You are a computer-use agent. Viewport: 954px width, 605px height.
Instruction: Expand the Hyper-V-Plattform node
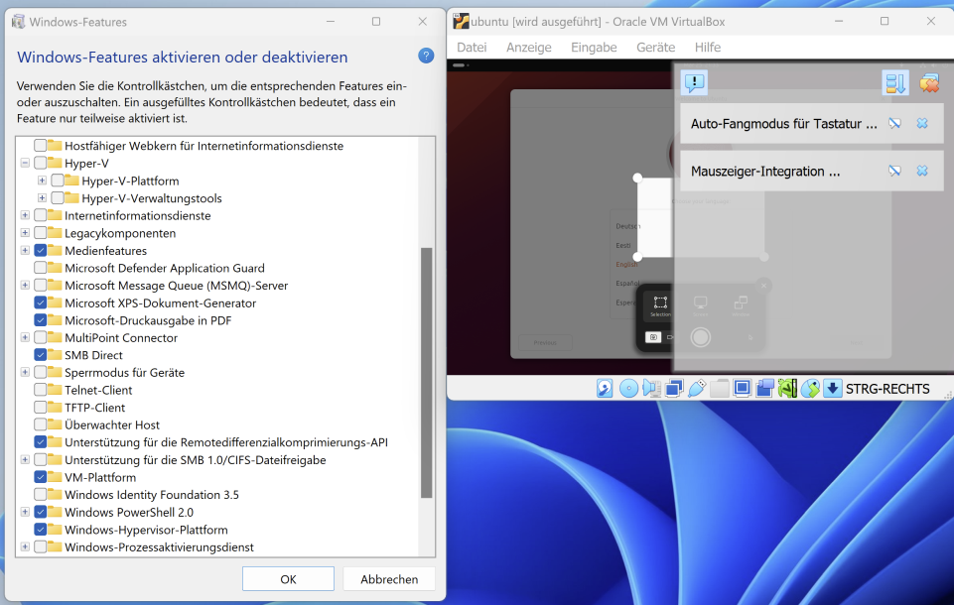click(x=42, y=181)
